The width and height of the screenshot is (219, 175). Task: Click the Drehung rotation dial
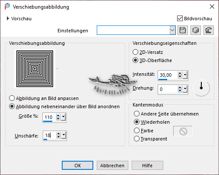click(201, 88)
